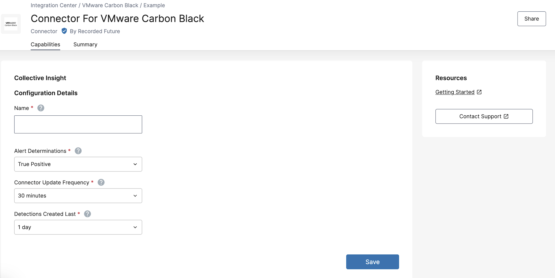Viewport: 555px width, 278px height.
Task: Click Detections Created Last help icon
Action: click(x=88, y=214)
